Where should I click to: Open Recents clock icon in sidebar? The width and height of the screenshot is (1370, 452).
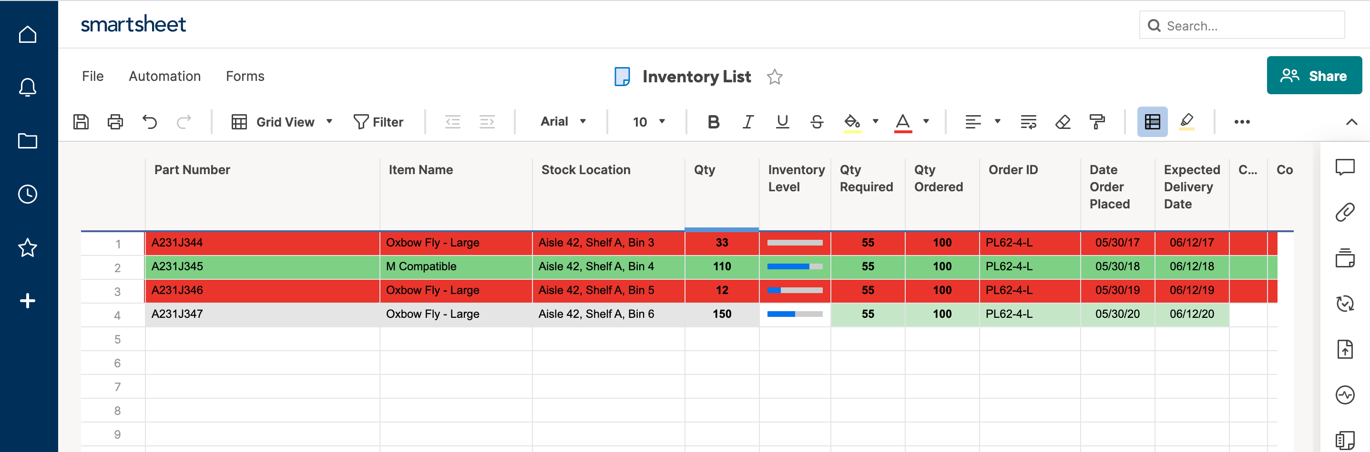[x=28, y=194]
